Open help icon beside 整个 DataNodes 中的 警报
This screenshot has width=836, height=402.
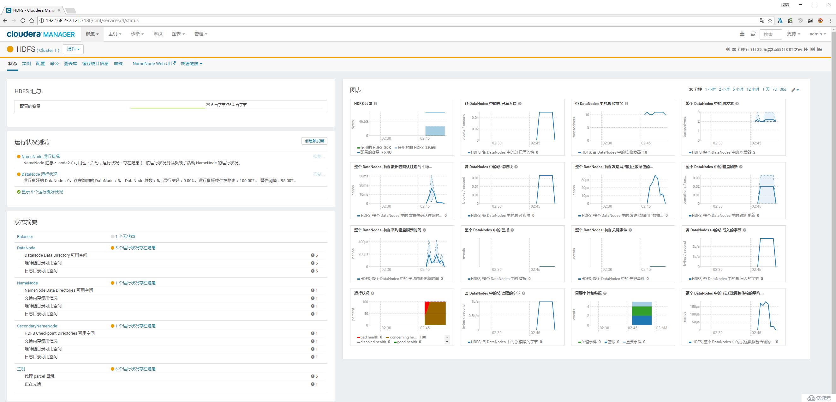[512, 230]
